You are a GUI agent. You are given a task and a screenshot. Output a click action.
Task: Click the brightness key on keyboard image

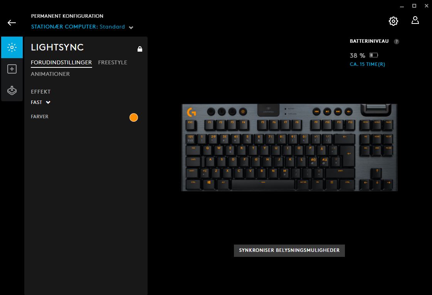[x=243, y=112]
